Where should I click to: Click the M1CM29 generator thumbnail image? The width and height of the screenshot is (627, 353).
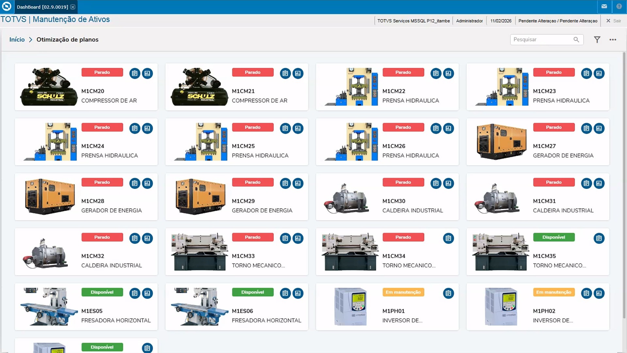pyautogui.click(x=200, y=196)
